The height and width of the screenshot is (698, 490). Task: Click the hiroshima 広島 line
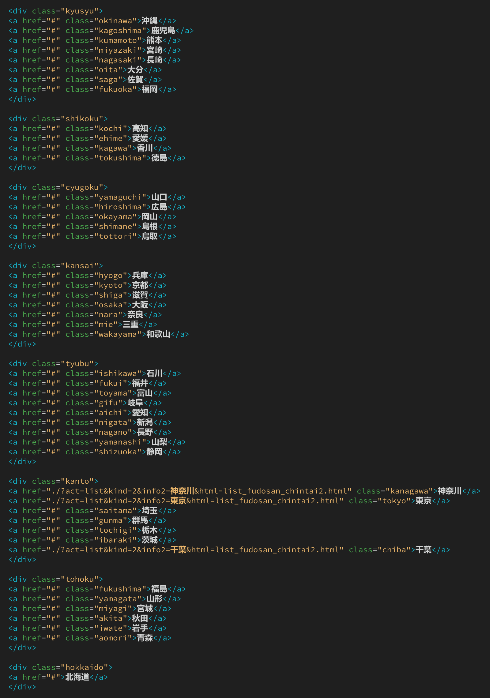pyautogui.click(x=97, y=207)
